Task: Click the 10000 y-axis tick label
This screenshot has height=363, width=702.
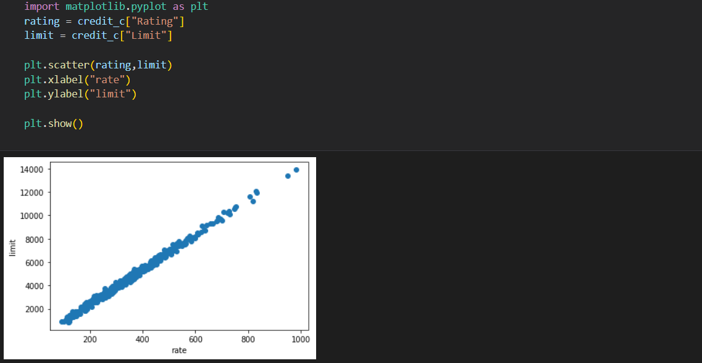Action: pos(31,216)
